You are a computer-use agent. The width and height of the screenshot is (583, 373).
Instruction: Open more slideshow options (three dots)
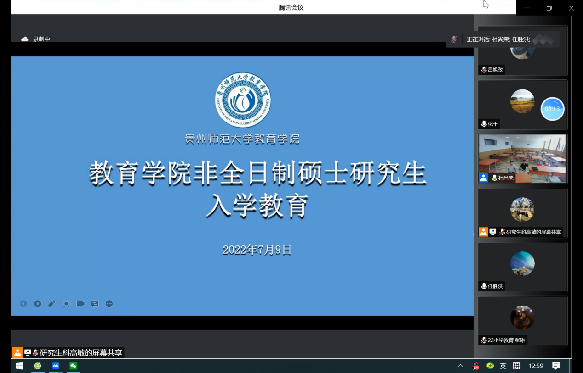coord(109,304)
